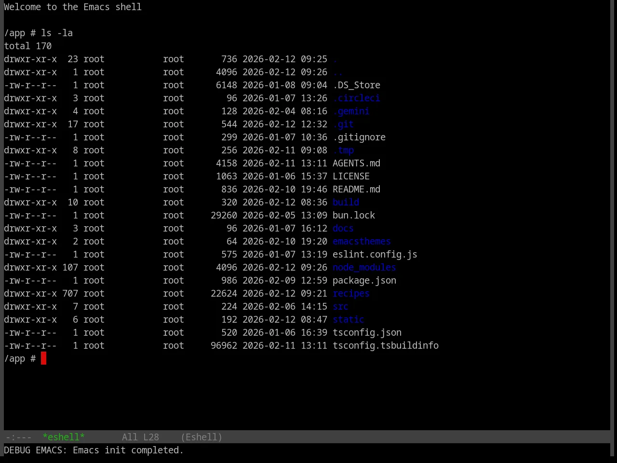Click the tsconfig.tsbuildinfo file name

[386, 346]
